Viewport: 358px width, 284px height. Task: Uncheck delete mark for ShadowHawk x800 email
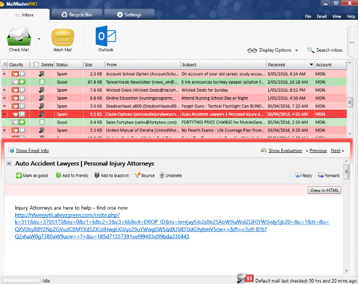42,106
